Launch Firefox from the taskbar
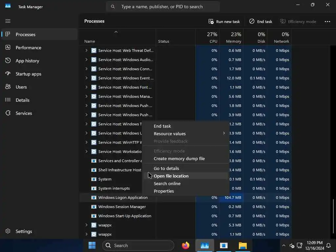The height and width of the screenshot is (252, 336). [x=186, y=245]
